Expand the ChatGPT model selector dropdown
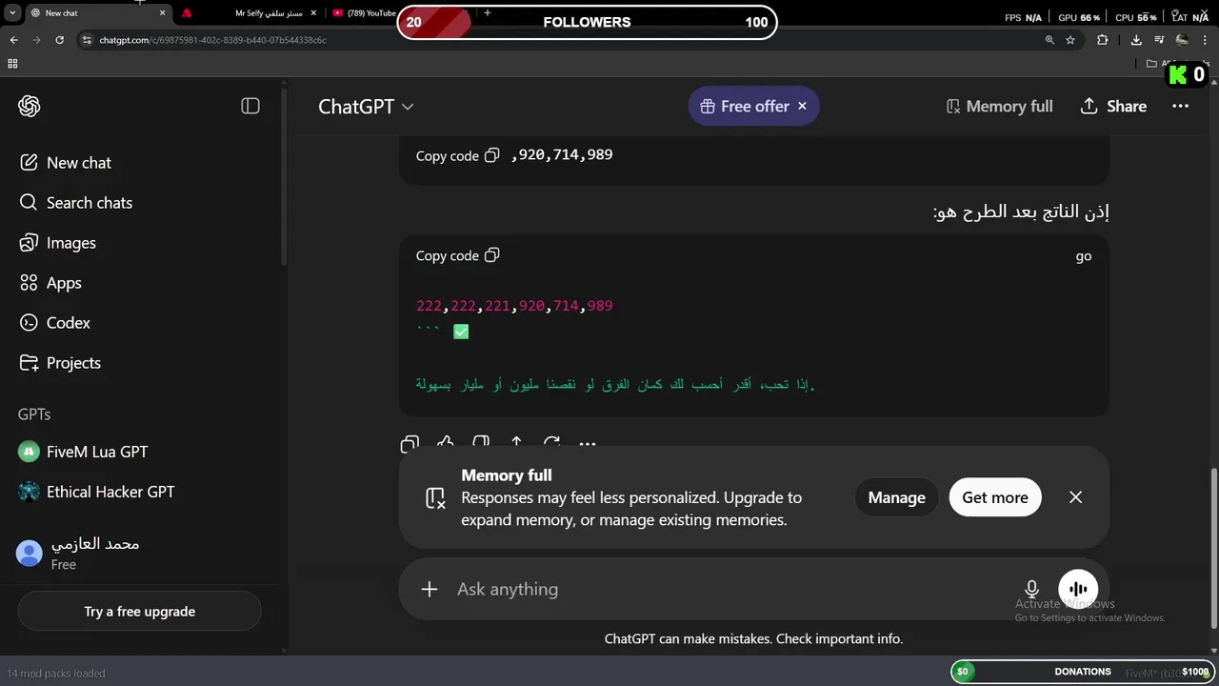1219x686 pixels. 366,107
